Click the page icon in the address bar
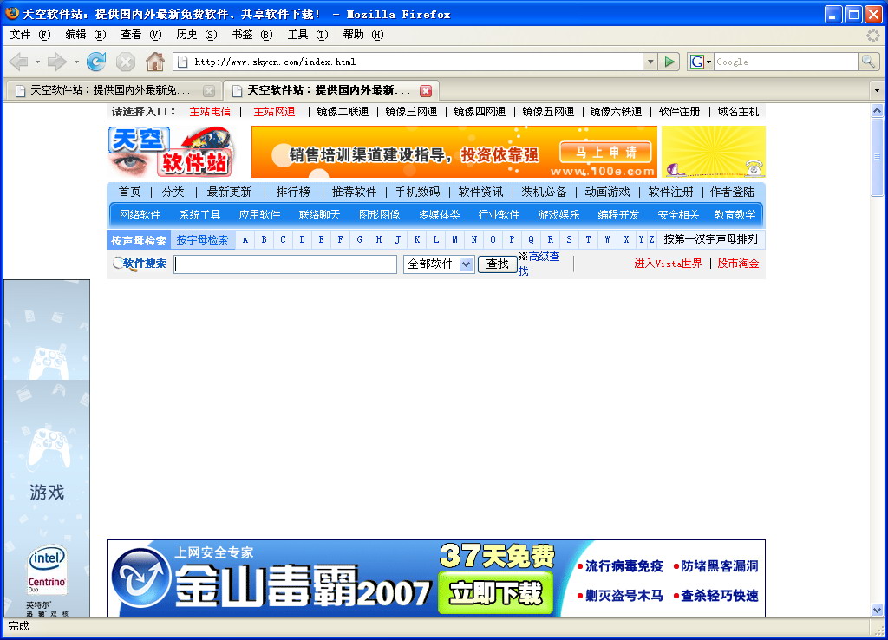This screenshot has height=640, width=888. point(183,62)
